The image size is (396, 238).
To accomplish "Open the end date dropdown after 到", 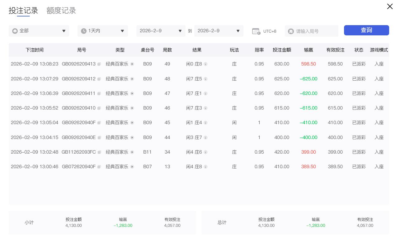I will point(219,31).
